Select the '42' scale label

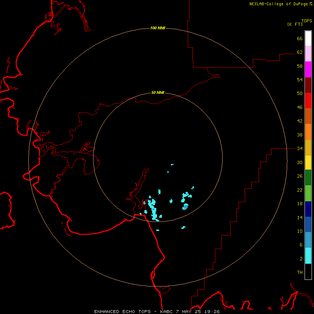[300, 121]
